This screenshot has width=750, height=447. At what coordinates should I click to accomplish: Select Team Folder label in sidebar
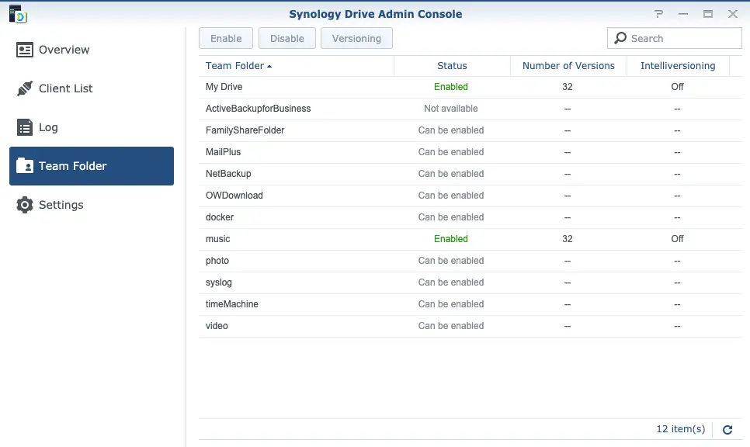[x=73, y=166]
